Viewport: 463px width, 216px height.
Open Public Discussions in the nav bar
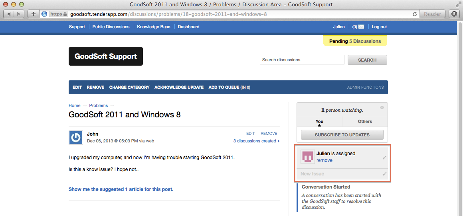[x=111, y=27]
